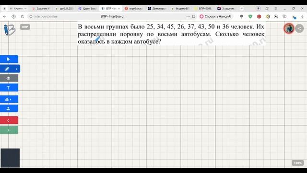
Task: Open the user avatar in the board corner
Action: click(x=289, y=28)
